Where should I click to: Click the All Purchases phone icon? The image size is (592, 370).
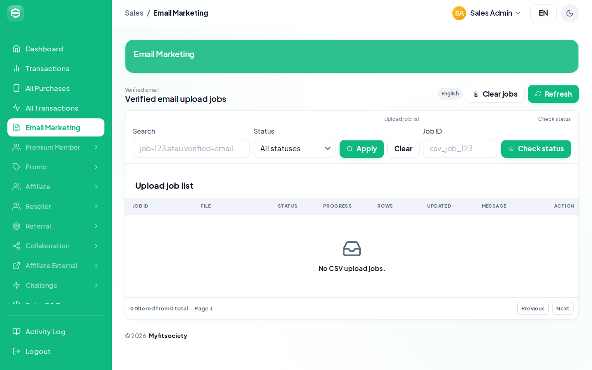16,88
